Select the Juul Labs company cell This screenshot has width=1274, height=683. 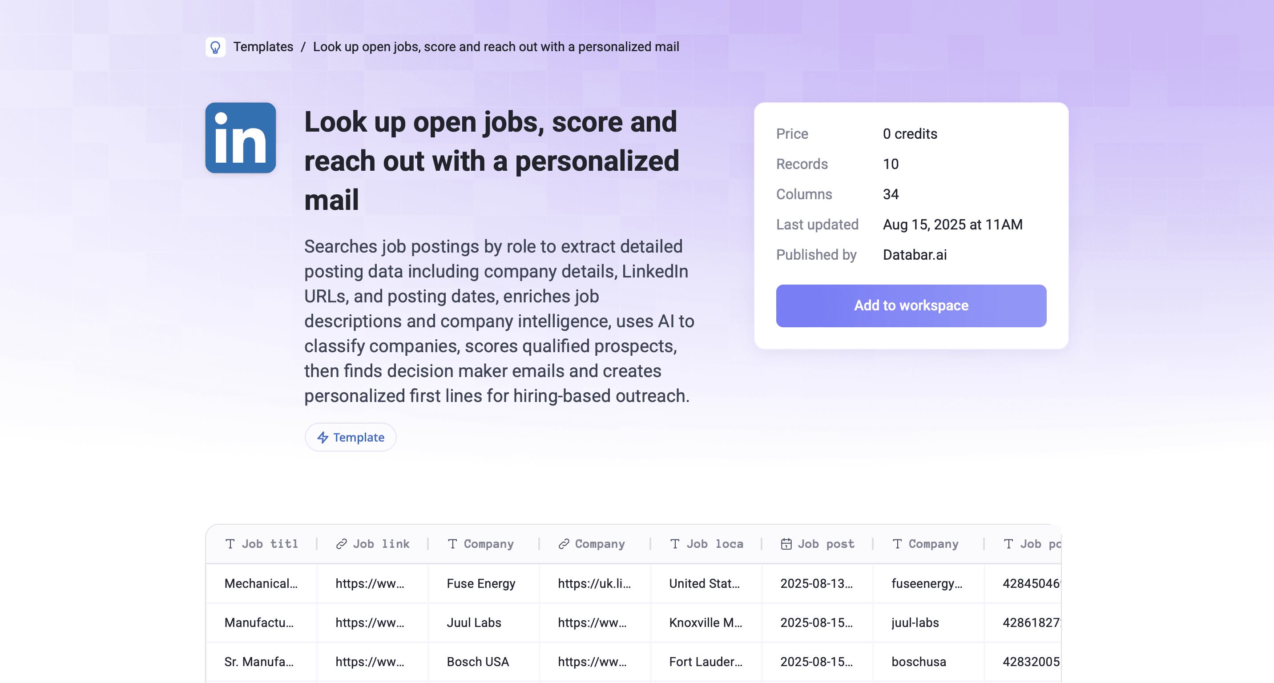[x=474, y=623]
